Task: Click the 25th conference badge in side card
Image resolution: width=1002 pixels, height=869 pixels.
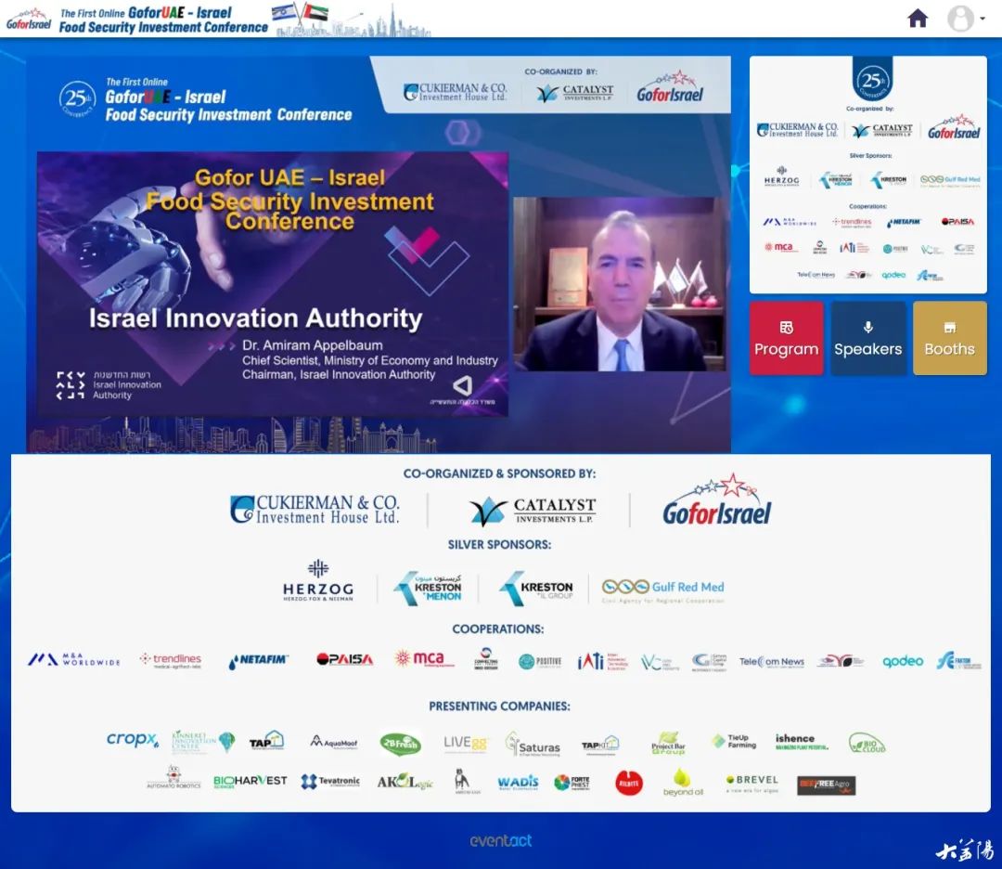Action: pyautogui.click(x=872, y=80)
